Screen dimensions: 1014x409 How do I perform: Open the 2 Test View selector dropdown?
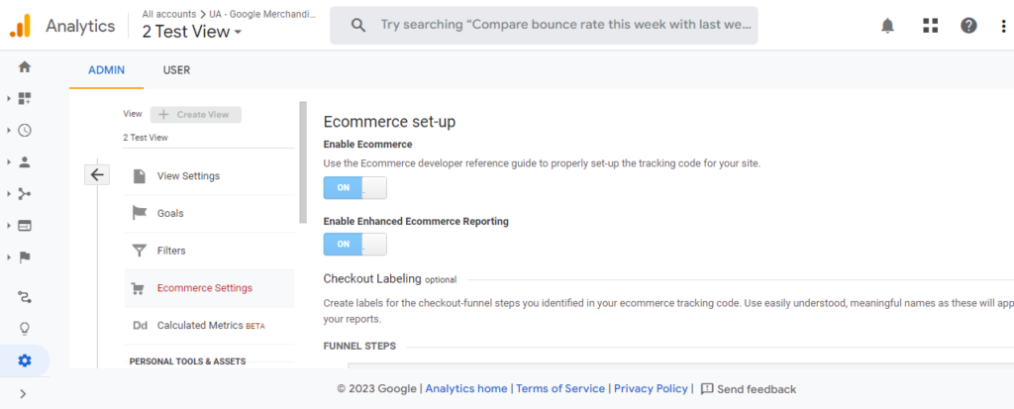[192, 32]
